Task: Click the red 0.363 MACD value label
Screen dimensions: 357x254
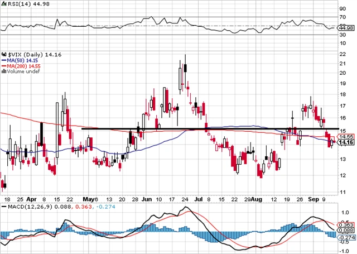Action: click(x=347, y=224)
